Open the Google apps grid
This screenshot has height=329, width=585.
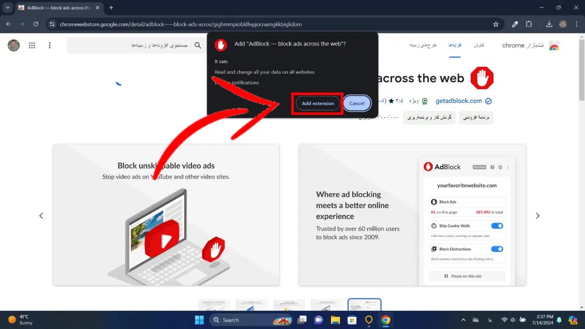(32, 46)
